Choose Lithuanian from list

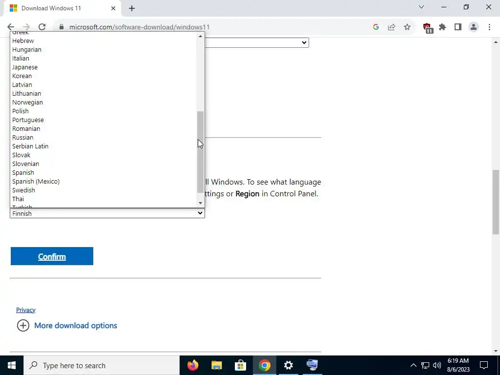(104, 93)
